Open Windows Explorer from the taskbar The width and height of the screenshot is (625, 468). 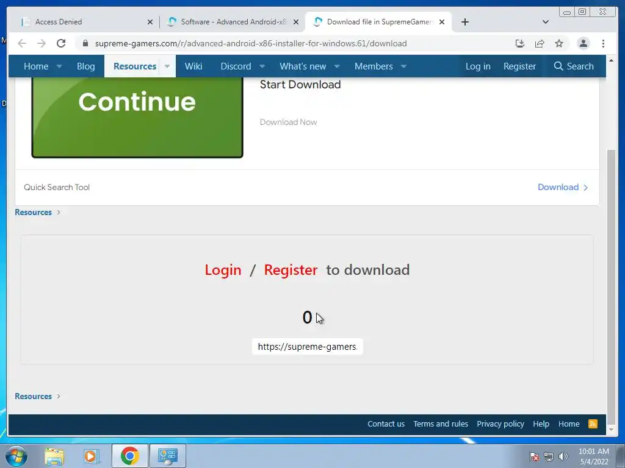click(x=54, y=456)
